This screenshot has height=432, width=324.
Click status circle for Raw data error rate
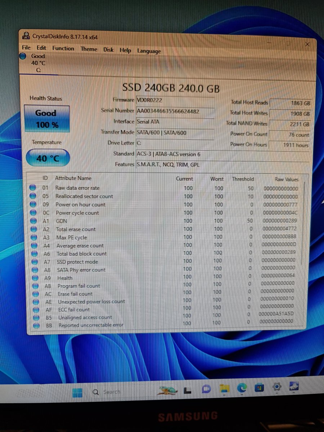tap(33, 188)
